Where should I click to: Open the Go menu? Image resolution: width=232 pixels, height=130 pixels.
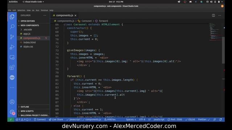tap(33, 10)
